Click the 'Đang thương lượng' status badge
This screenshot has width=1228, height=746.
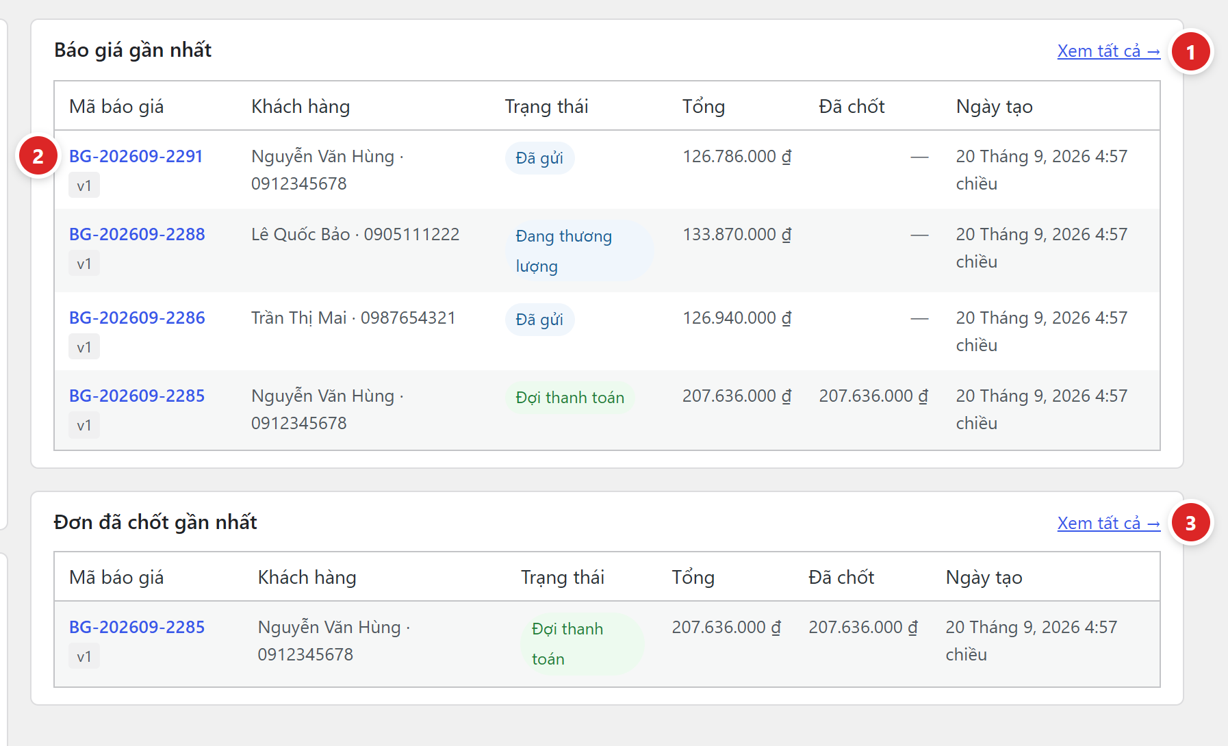(x=579, y=251)
